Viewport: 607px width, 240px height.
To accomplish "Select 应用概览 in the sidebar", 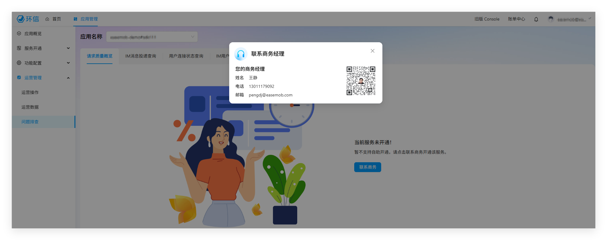I will coord(33,34).
